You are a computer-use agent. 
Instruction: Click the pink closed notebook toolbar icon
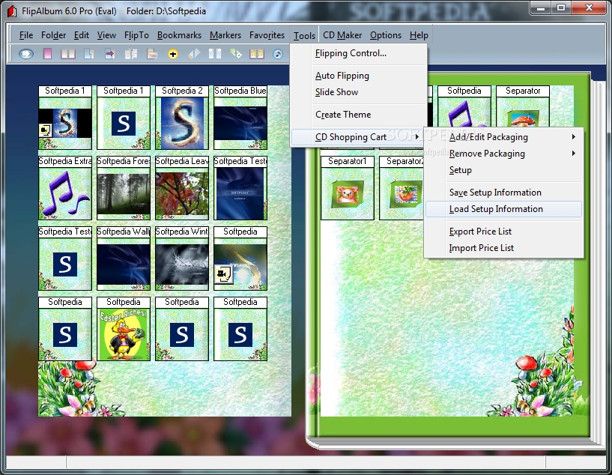point(47,53)
